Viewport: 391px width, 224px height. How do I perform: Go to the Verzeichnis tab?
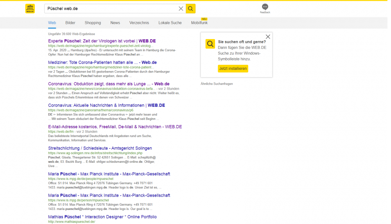click(139, 23)
